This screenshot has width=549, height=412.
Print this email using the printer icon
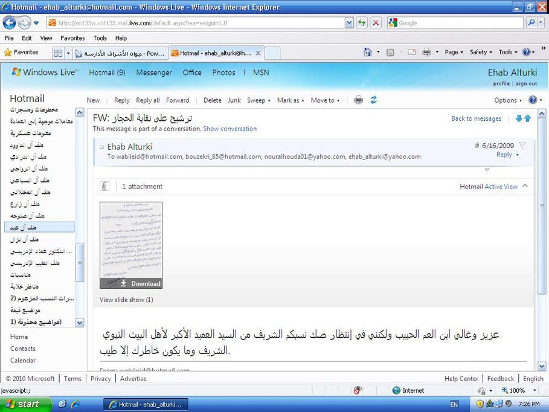[358, 100]
